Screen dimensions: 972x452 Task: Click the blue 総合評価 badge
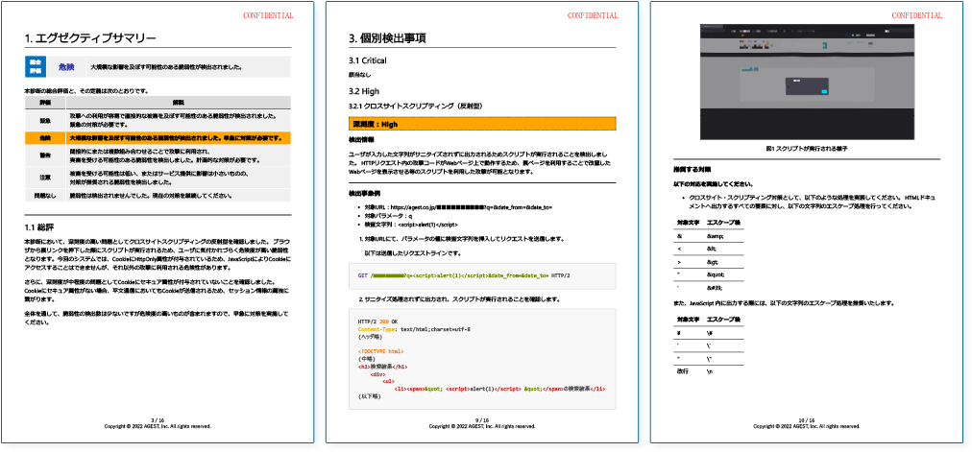coord(35,66)
